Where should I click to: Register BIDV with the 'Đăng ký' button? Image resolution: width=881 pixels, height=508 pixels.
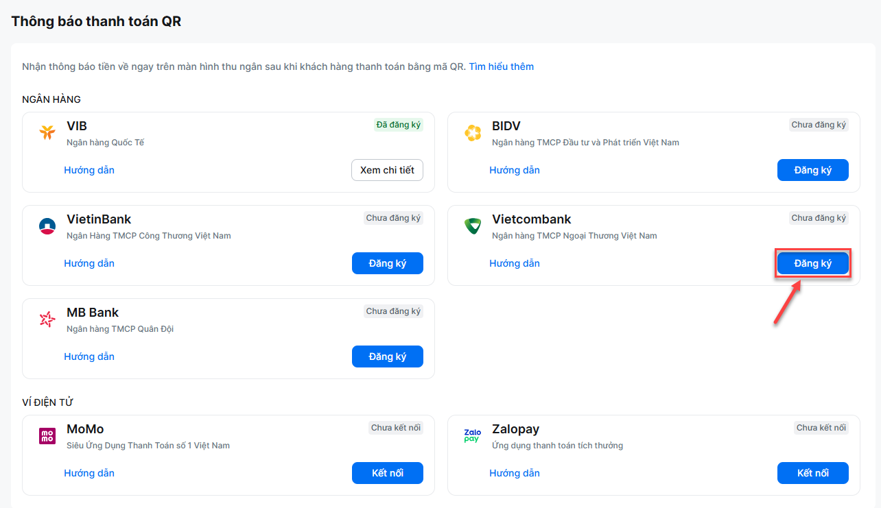[x=813, y=170]
